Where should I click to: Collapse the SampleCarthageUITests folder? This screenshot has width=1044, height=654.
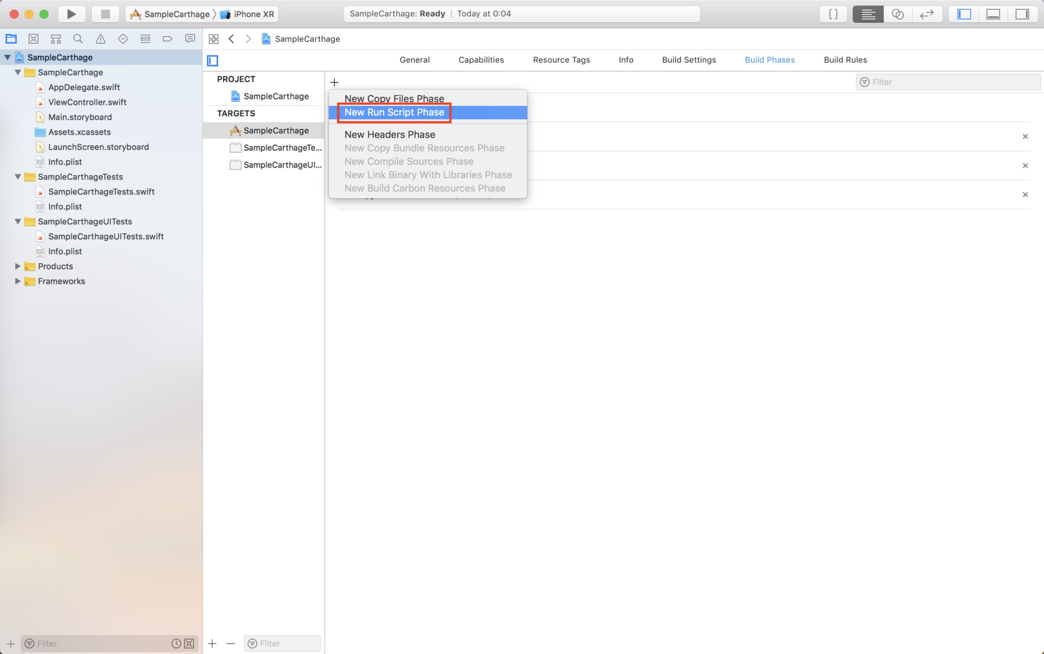click(x=18, y=221)
